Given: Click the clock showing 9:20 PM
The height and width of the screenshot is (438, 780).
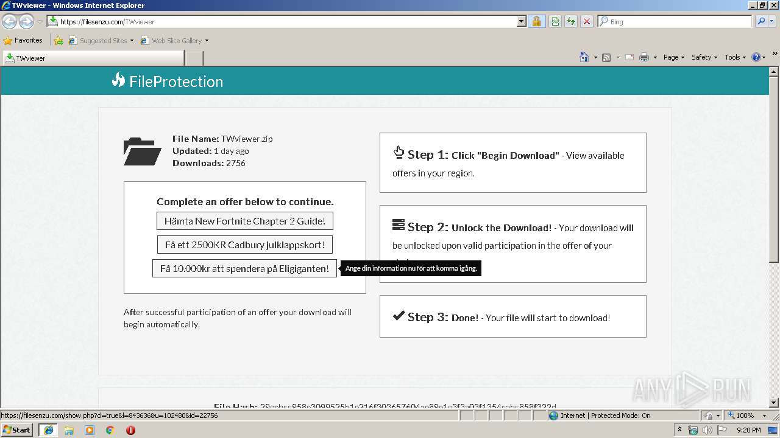Looking at the screenshot, I should point(748,430).
